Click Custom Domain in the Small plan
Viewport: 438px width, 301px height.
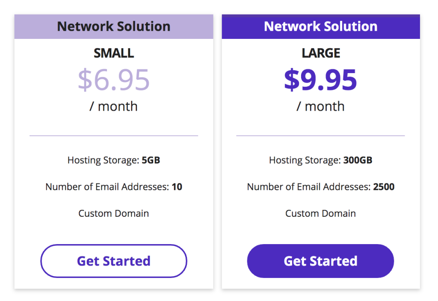click(x=114, y=213)
